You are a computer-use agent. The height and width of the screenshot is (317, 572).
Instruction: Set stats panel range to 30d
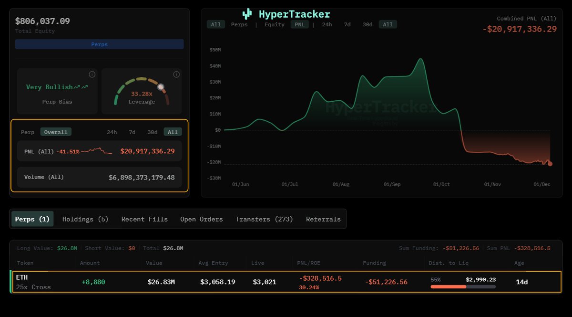coord(152,132)
